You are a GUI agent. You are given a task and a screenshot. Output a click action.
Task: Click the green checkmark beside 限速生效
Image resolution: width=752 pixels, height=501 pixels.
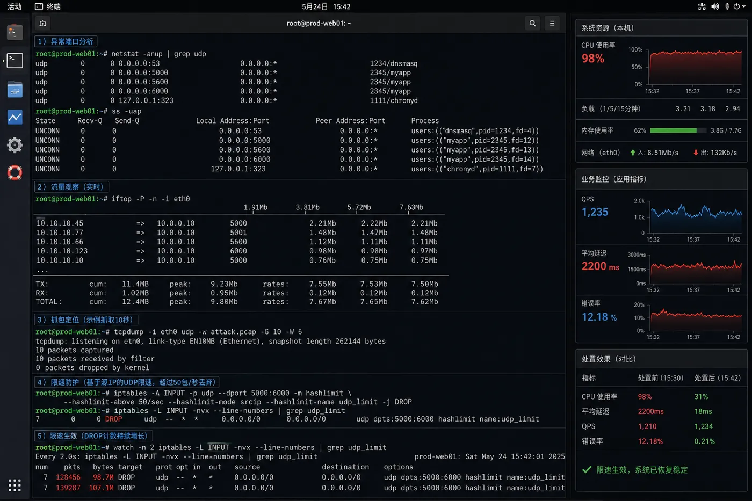coord(587,470)
